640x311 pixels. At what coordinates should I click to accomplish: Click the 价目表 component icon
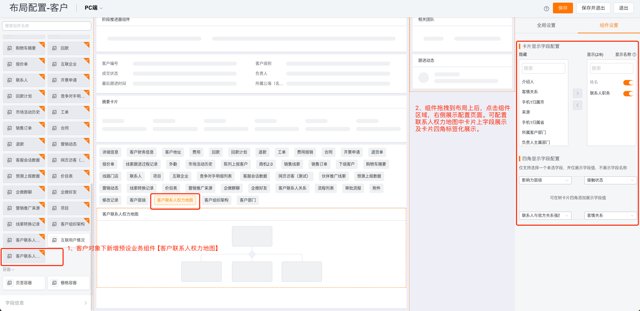[54, 176]
